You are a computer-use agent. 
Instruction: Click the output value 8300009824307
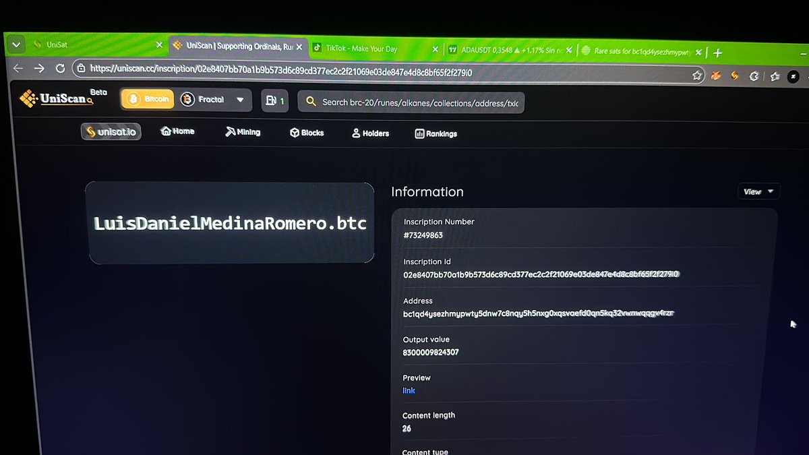point(431,353)
